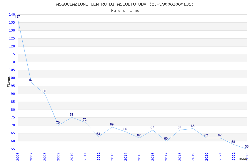Click the chart title ASSOCIAZIONE CENTRO DI ASCOLTO
The height and width of the screenshot is (162, 250).
tap(125, 4)
